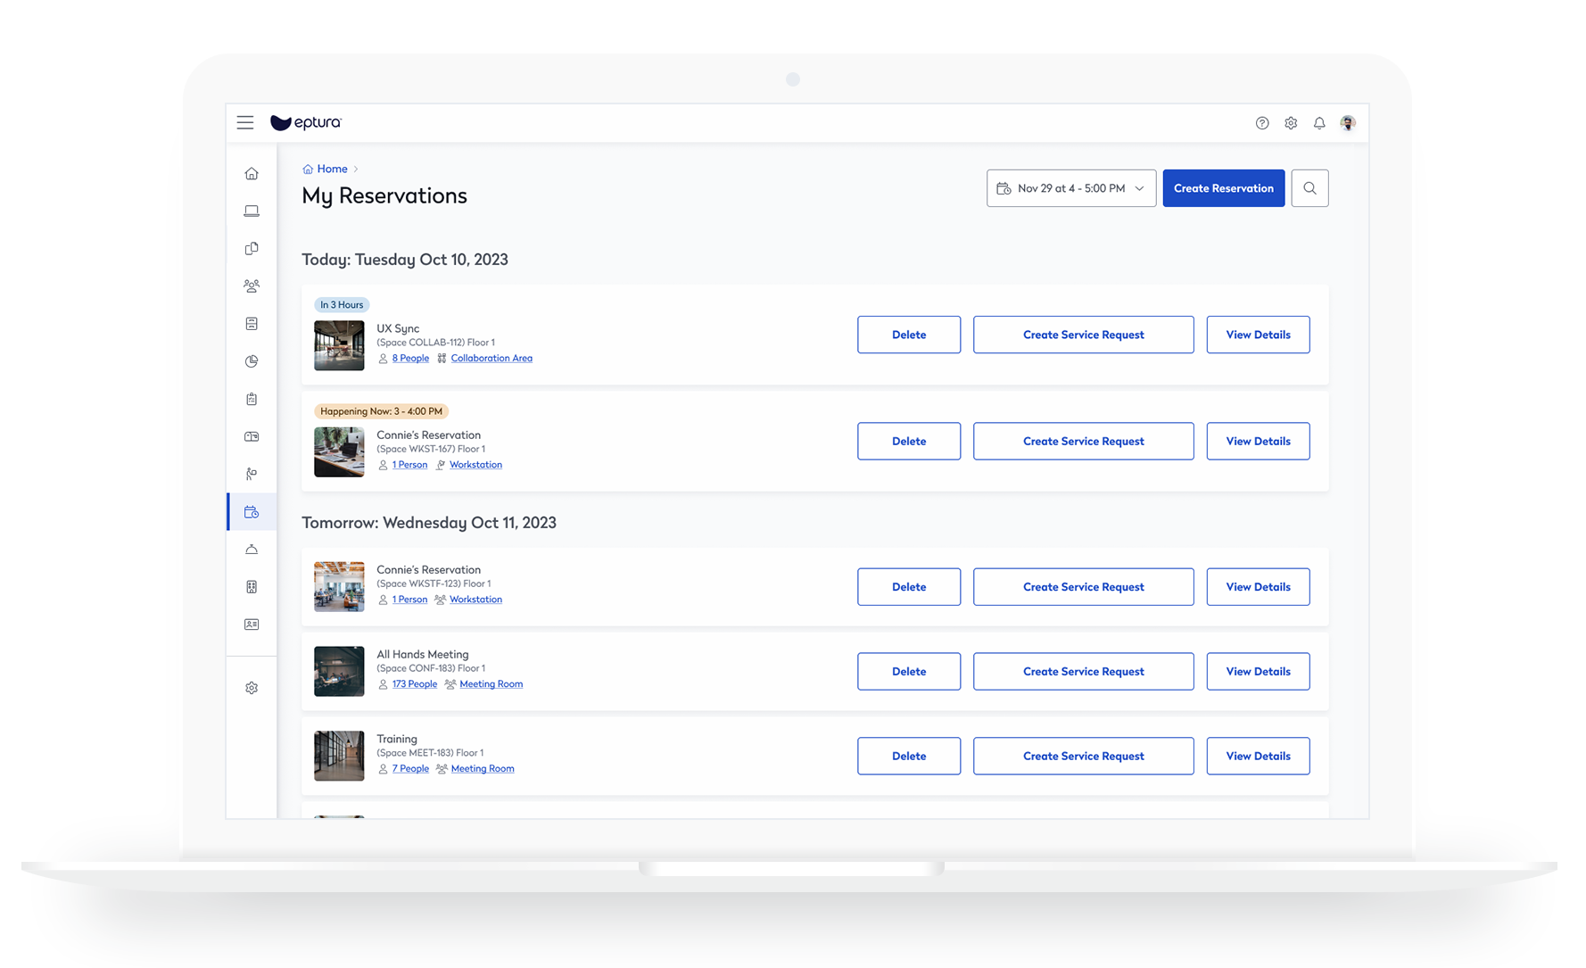The image size is (1586, 968).
Task: Open the Nov 29 date-time picker dropdown
Action: [1070, 187]
